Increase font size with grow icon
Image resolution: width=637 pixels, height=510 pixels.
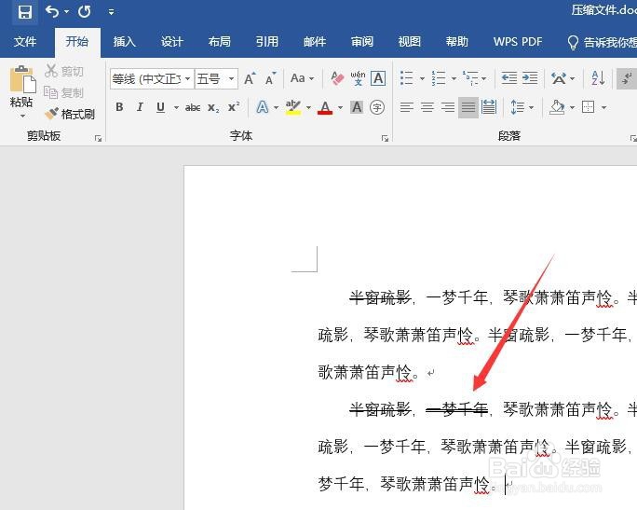tap(250, 78)
